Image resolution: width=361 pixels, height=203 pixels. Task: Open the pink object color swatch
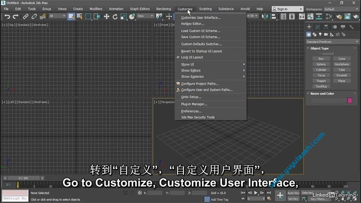350,100
